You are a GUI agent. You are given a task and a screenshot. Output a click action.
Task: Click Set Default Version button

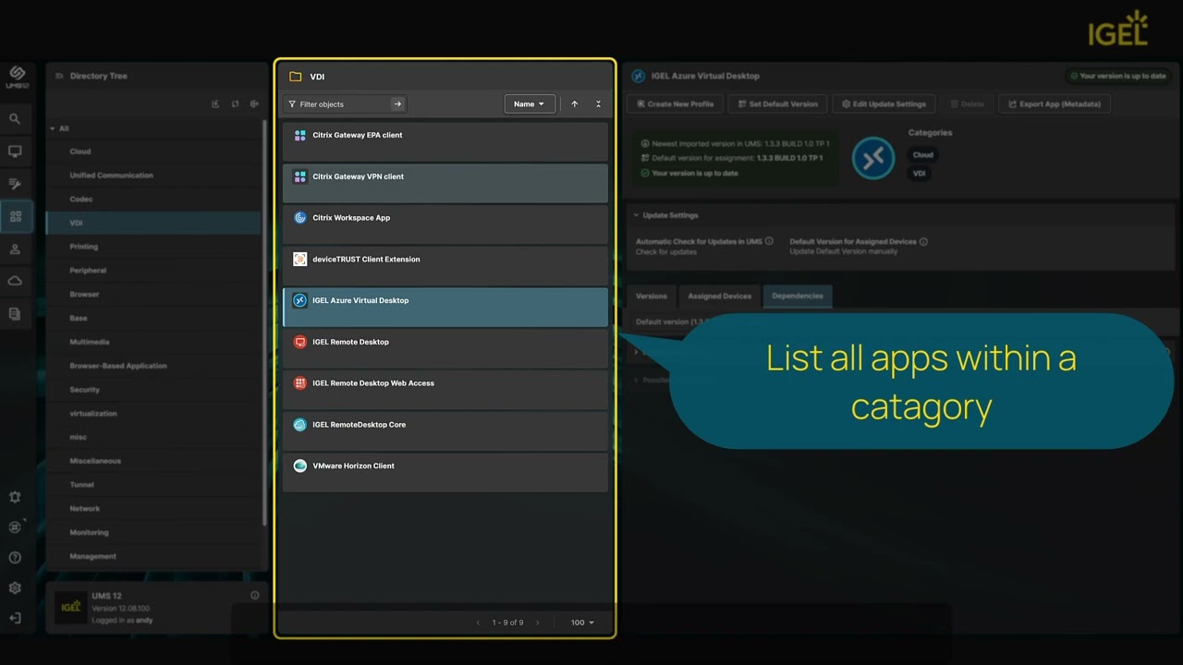pyautogui.click(x=777, y=104)
